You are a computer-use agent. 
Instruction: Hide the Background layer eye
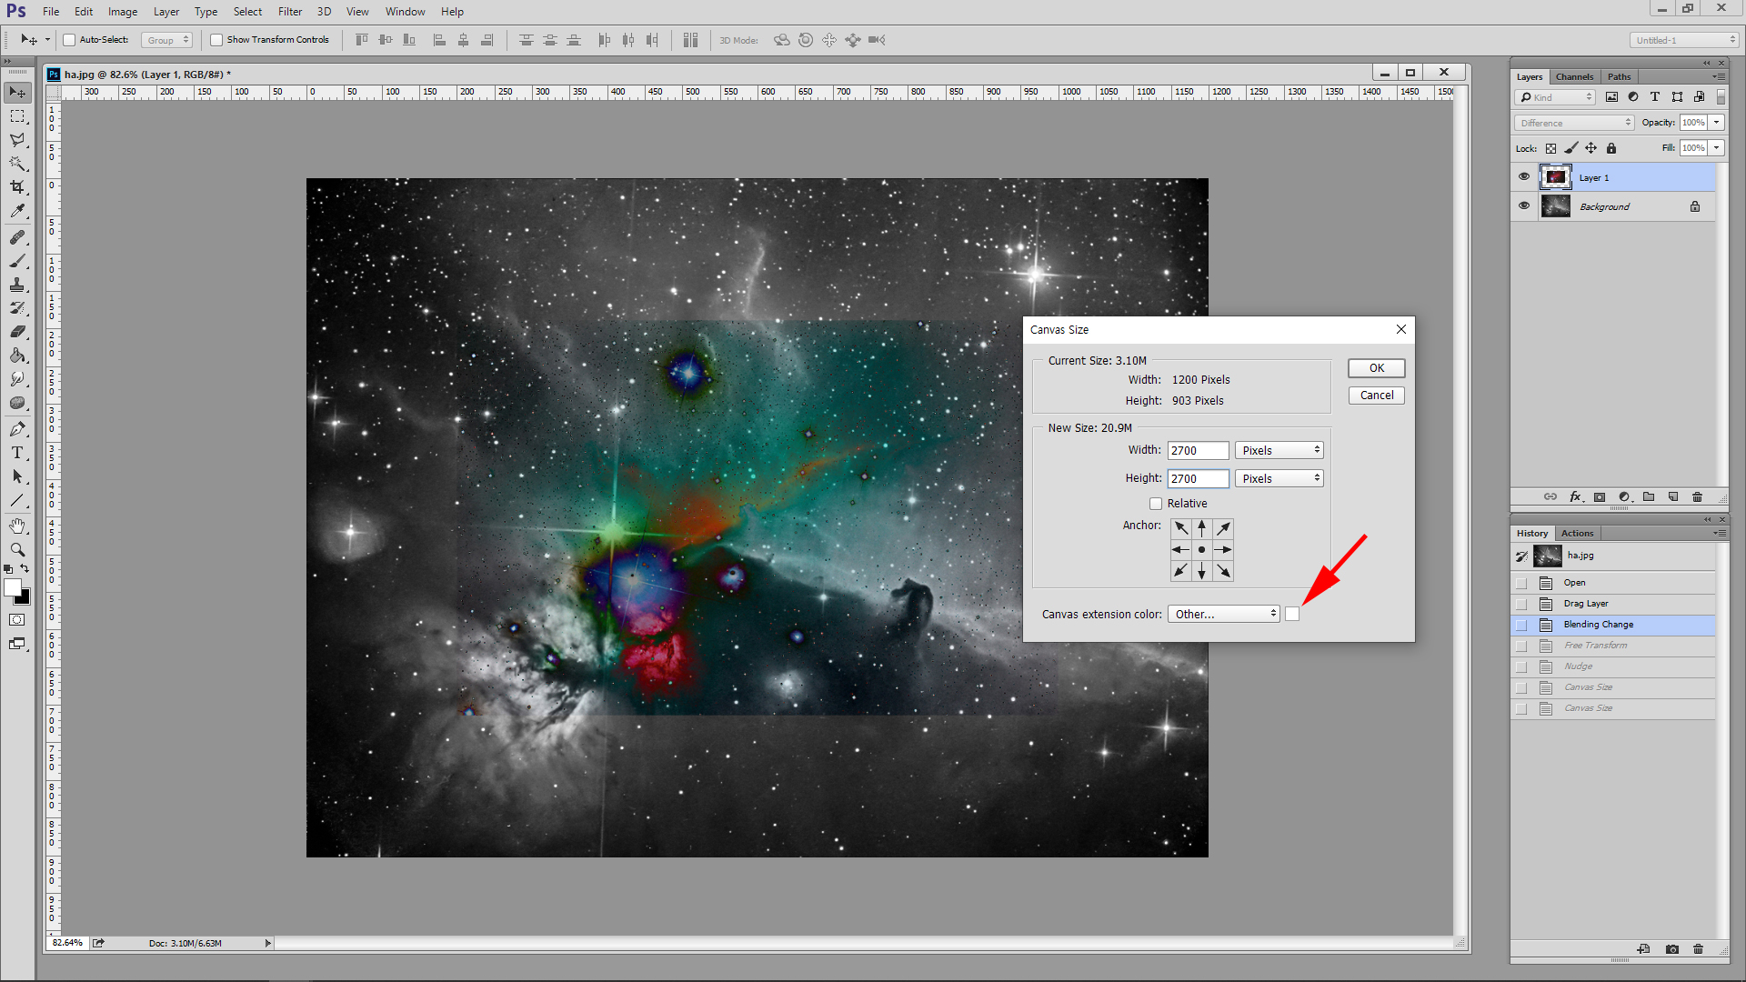(x=1524, y=205)
